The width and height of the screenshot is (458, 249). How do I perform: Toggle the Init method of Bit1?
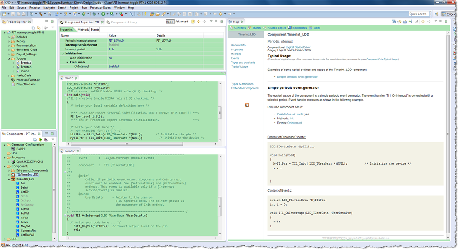[18, 184]
